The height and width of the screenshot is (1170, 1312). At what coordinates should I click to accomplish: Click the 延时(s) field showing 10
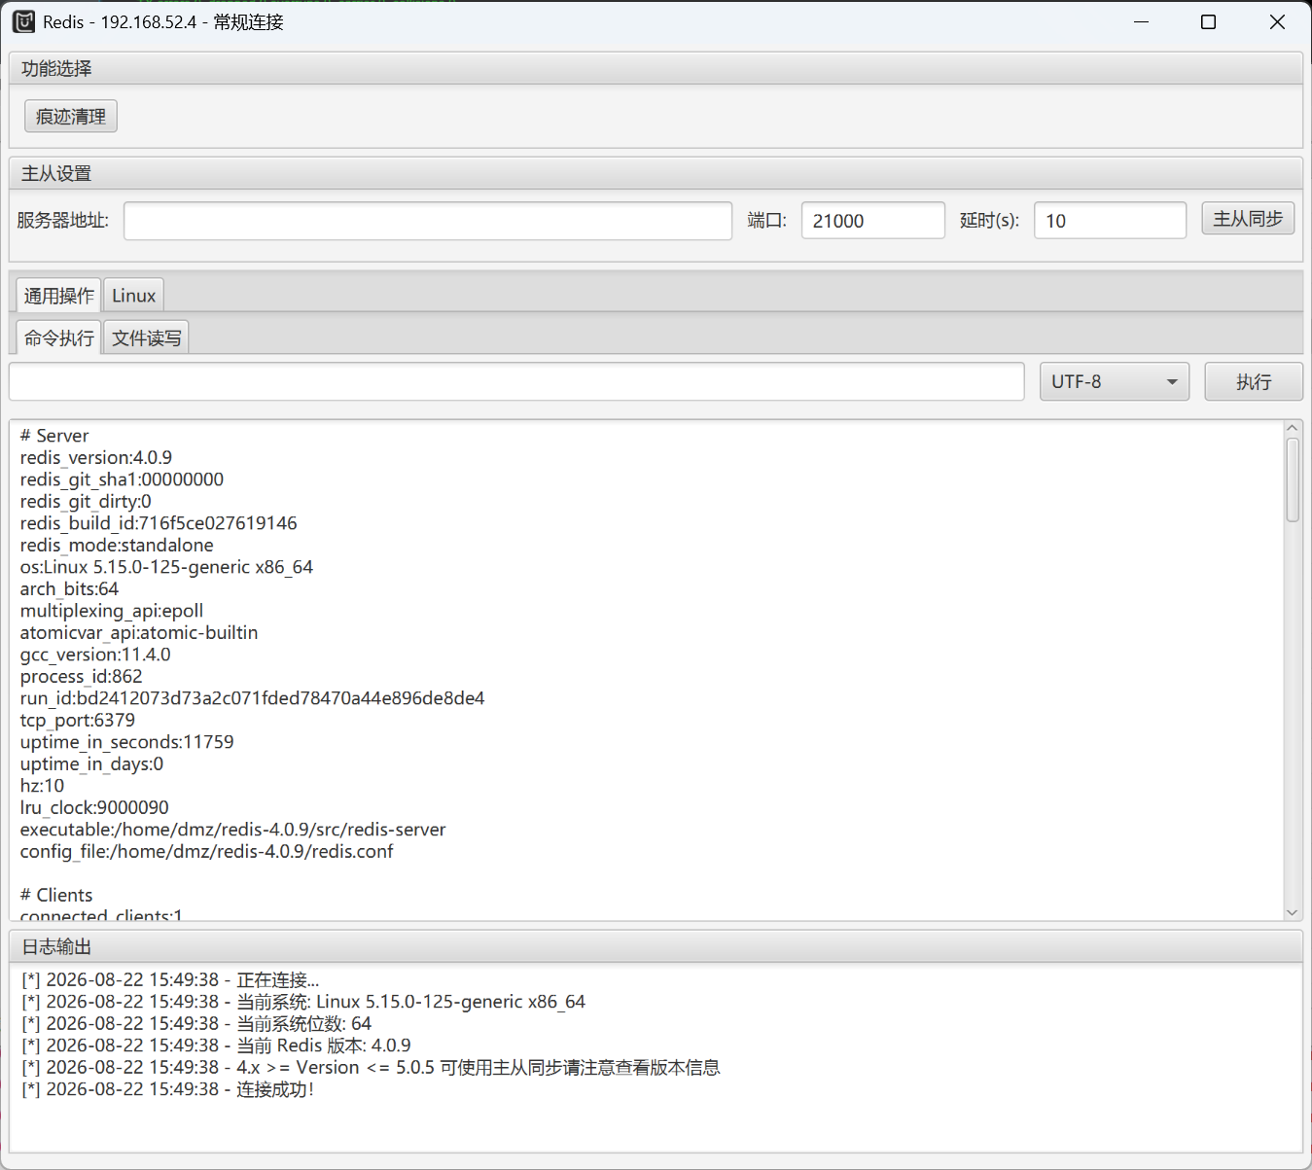[1110, 221]
